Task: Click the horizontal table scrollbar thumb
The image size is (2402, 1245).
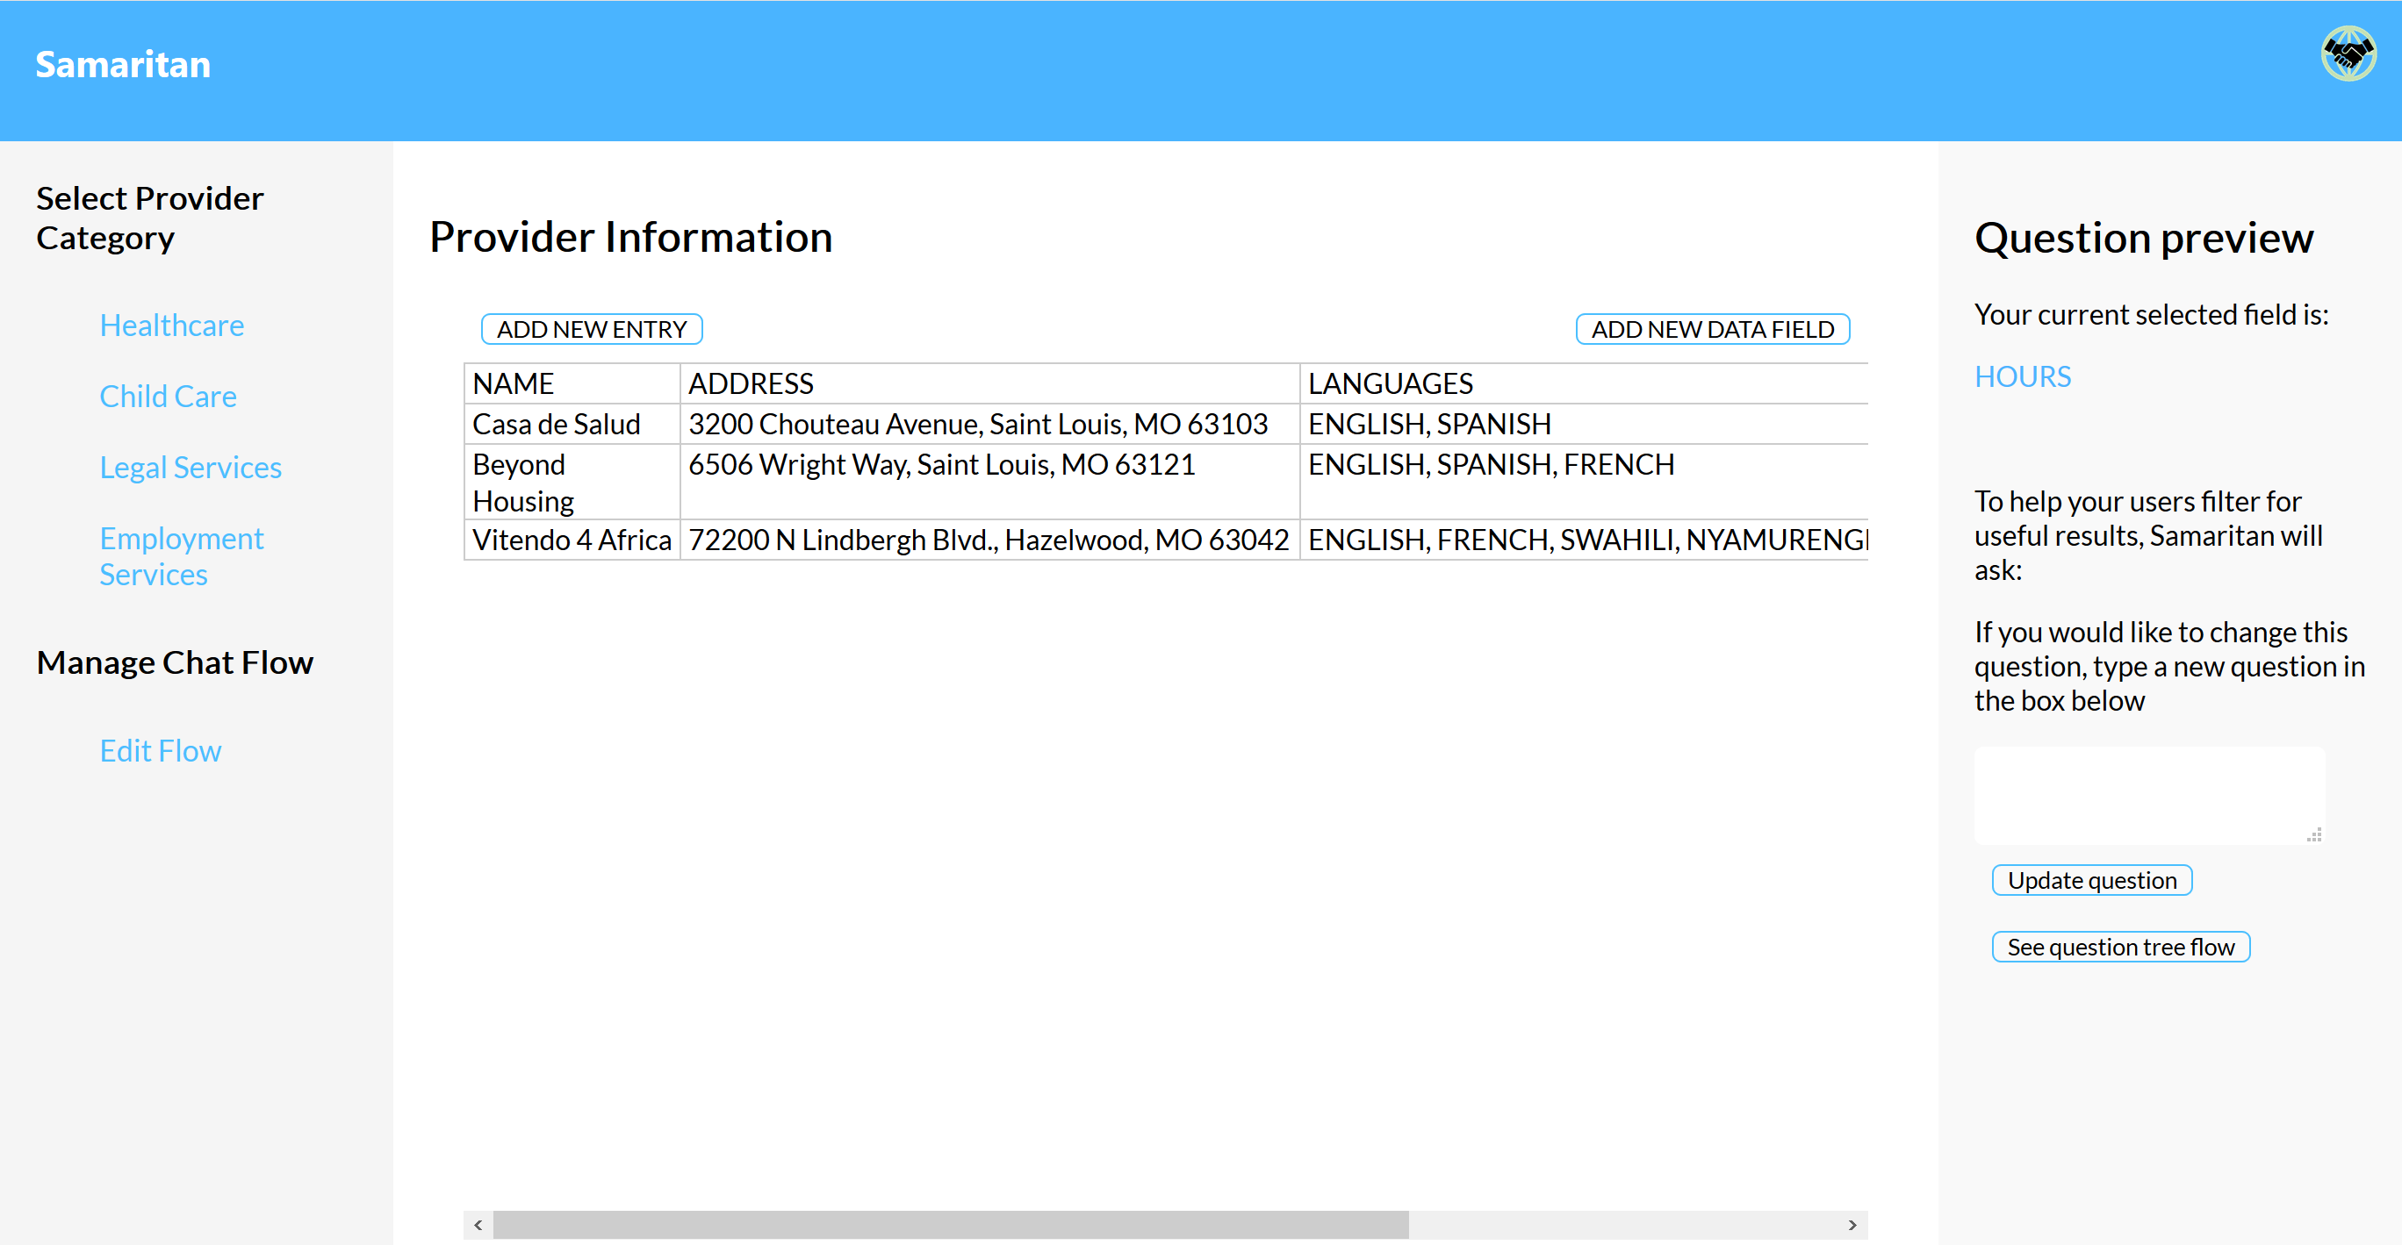Action: pos(949,1225)
